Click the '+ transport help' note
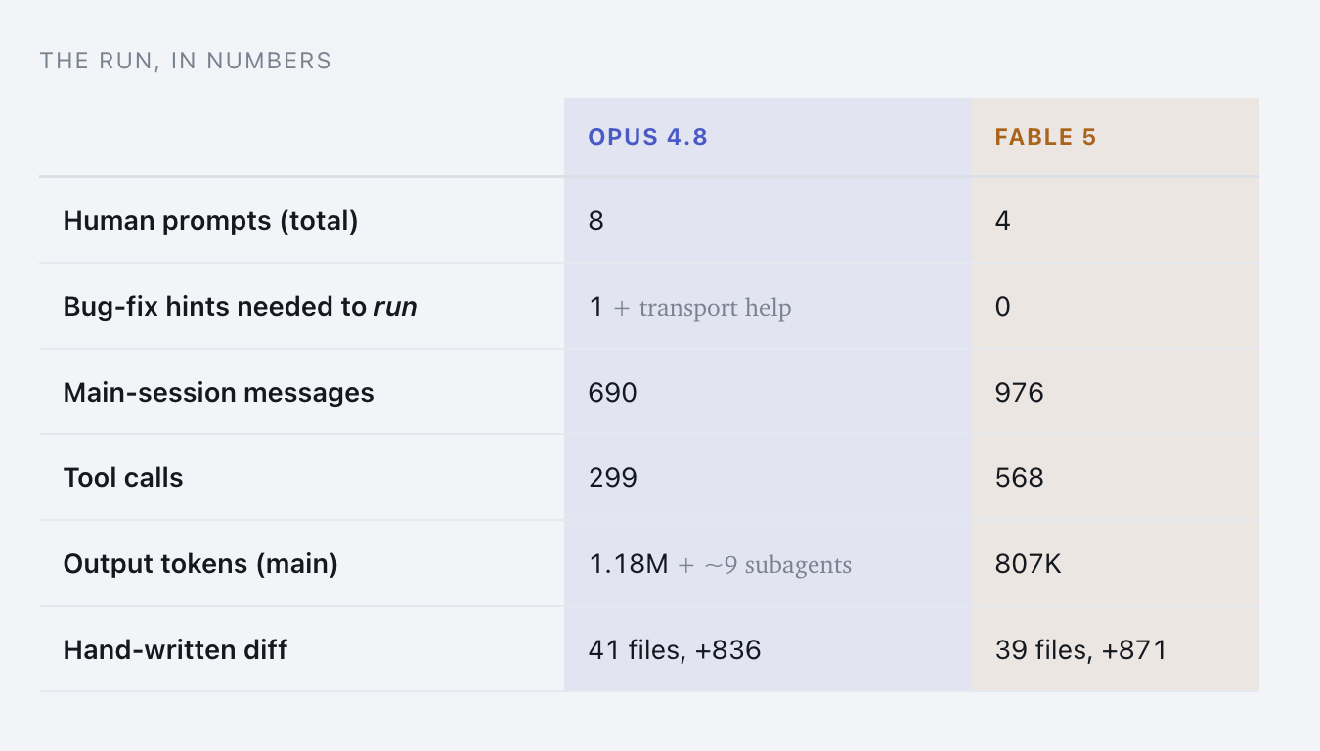The height and width of the screenshot is (751, 1320). coord(703,308)
